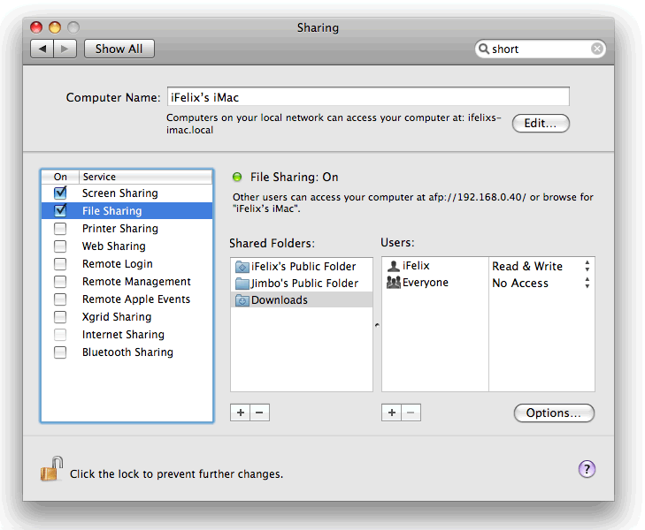Go back with the left arrow button

(x=42, y=49)
